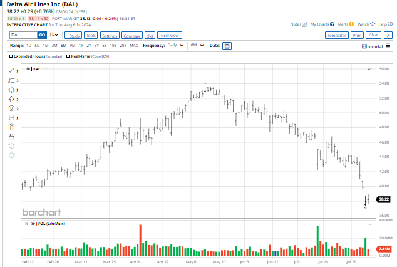Click the DAL symbol input field
This screenshot has height=267, width=397.
click(23, 36)
